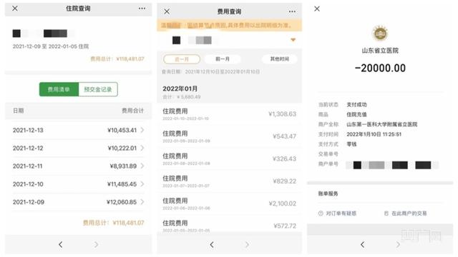Image resolution: width=458 pixels, height=257 pixels.
Task: Close the payment detail page with the X
Action: point(317,9)
